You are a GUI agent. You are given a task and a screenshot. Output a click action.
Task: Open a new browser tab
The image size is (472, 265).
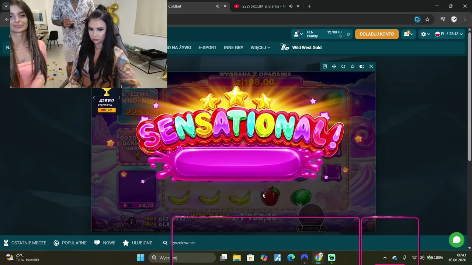point(309,6)
